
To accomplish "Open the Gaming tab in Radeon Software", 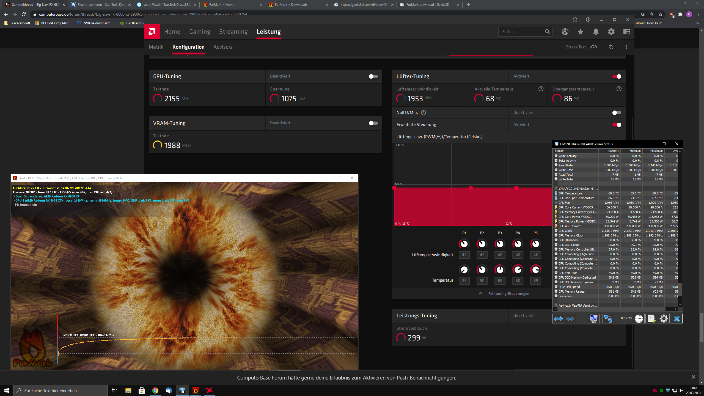I will click(199, 32).
